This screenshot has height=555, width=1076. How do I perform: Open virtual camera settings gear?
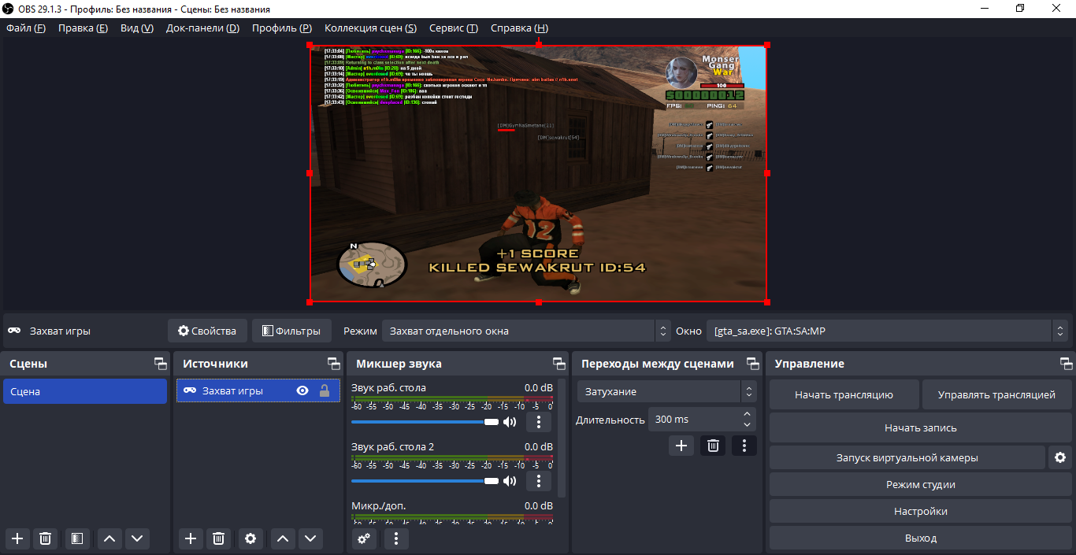click(x=1060, y=457)
